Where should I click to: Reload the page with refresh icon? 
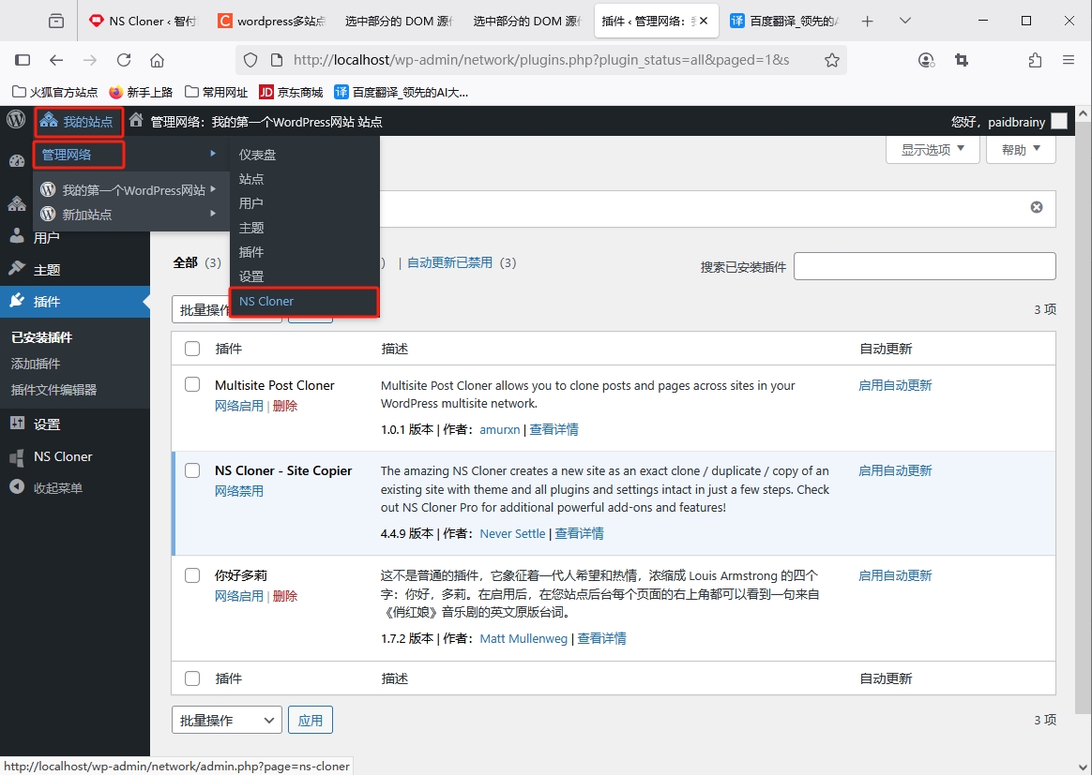click(124, 61)
